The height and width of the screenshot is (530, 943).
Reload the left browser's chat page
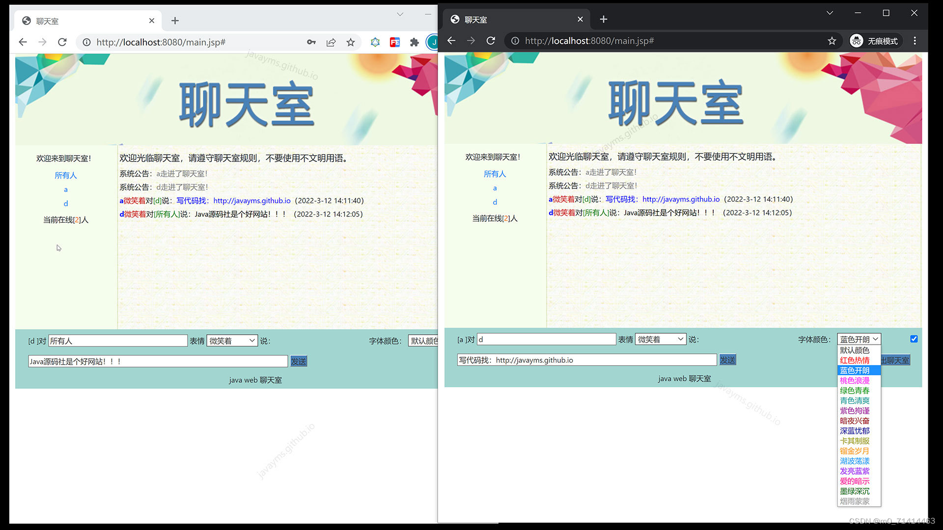coord(62,42)
